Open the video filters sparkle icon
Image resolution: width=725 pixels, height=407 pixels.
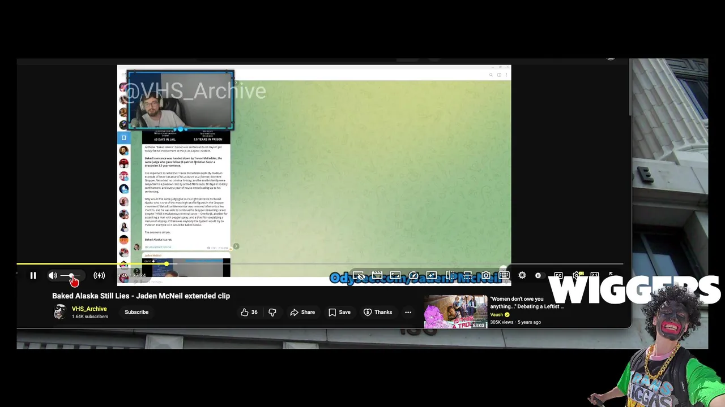[x=432, y=275]
